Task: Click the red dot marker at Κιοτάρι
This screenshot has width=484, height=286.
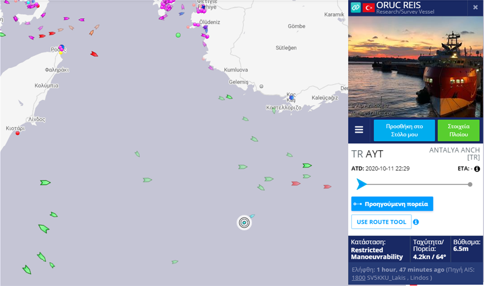Action: [x=18, y=133]
